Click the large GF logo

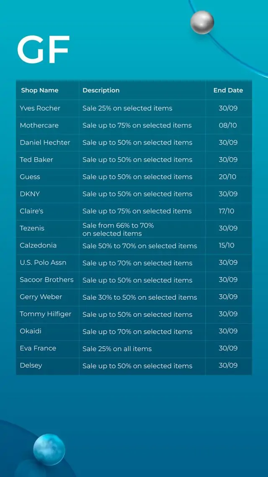click(x=43, y=49)
